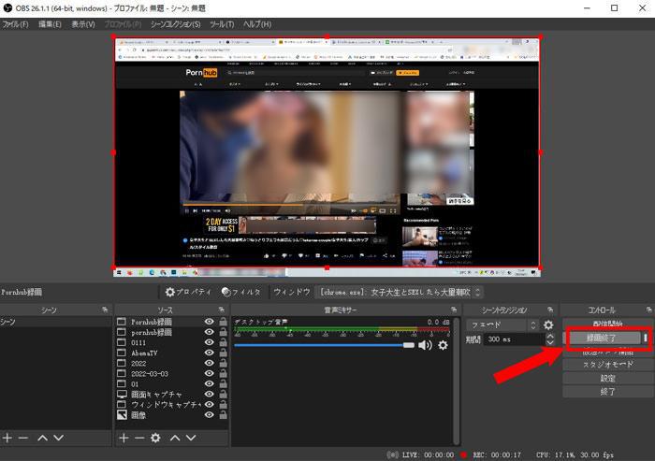Stop recording with the 録画終了 button

(602, 338)
